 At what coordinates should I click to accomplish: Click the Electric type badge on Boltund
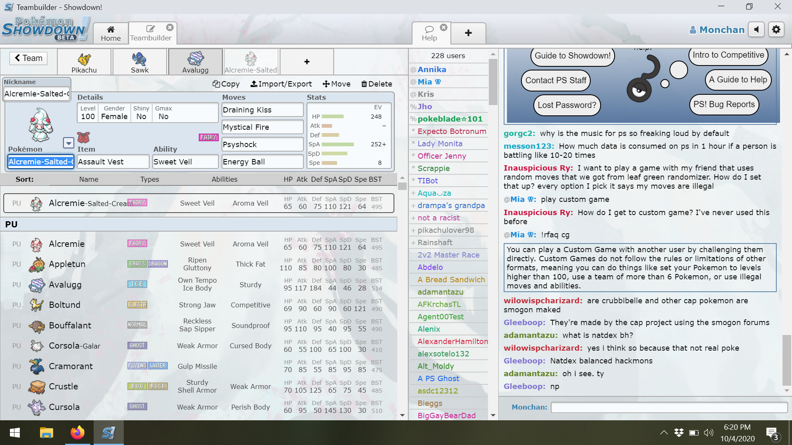point(137,304)
